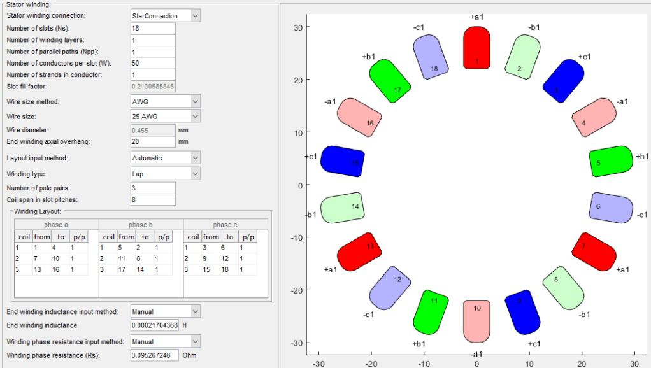
Task: Click the Number of slots field
Action: click(x=152, y=29)
